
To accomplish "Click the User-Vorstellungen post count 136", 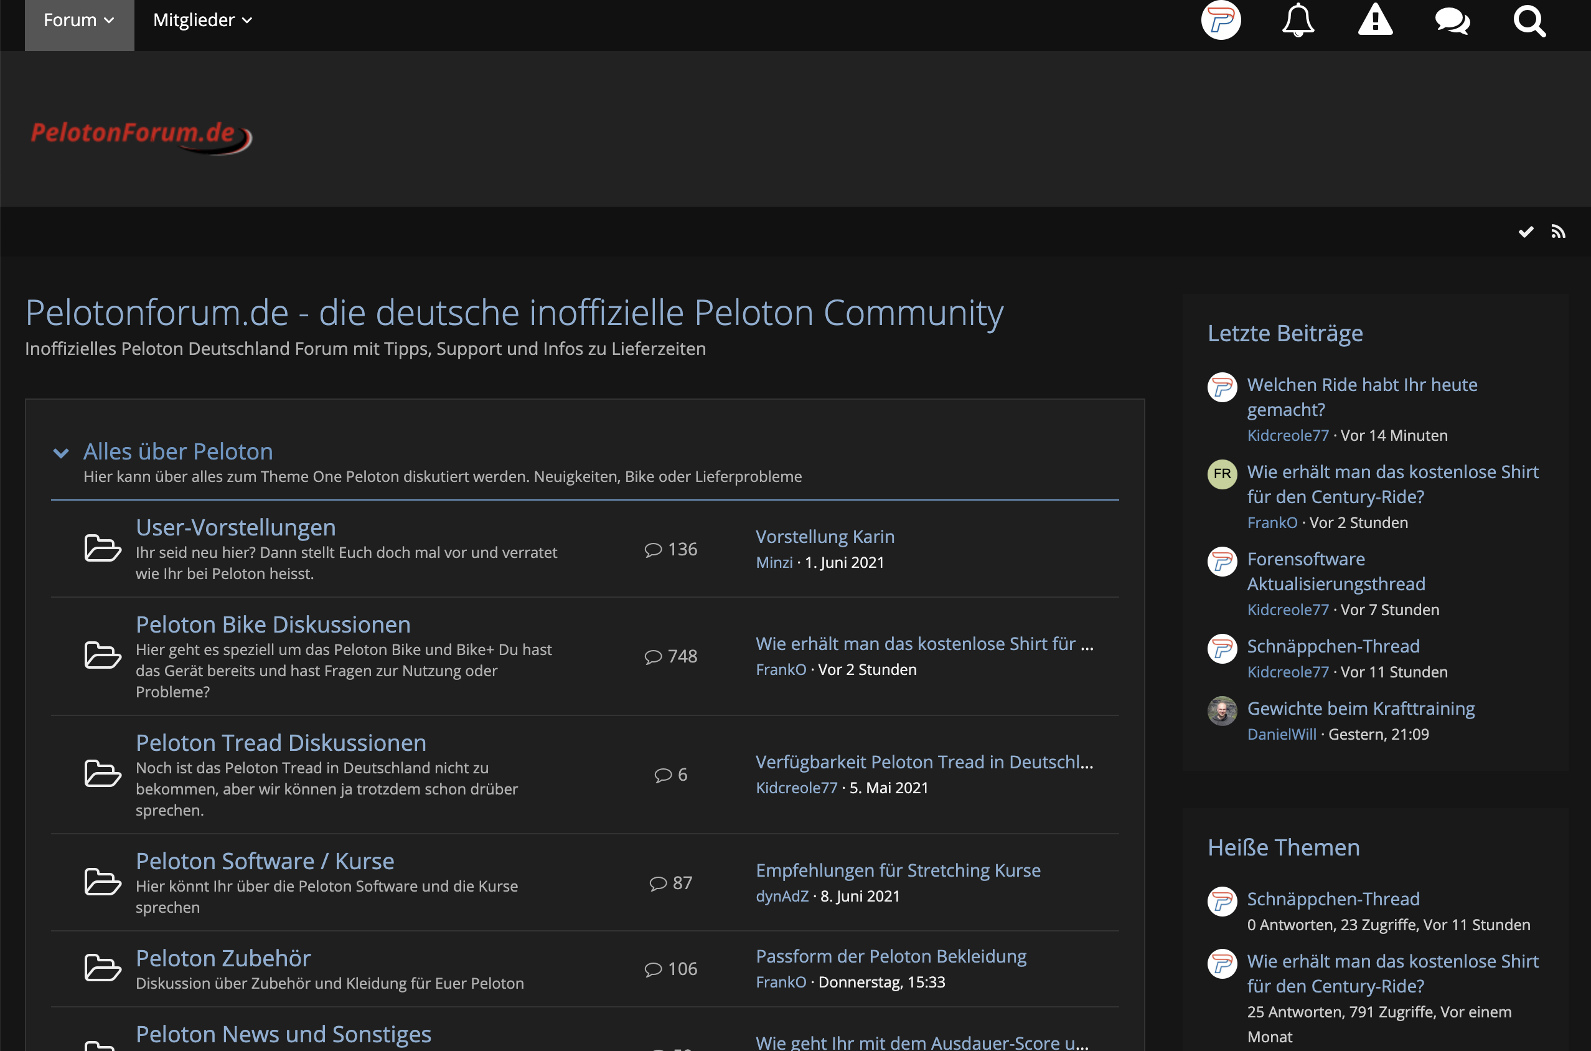I will [671, 550].
